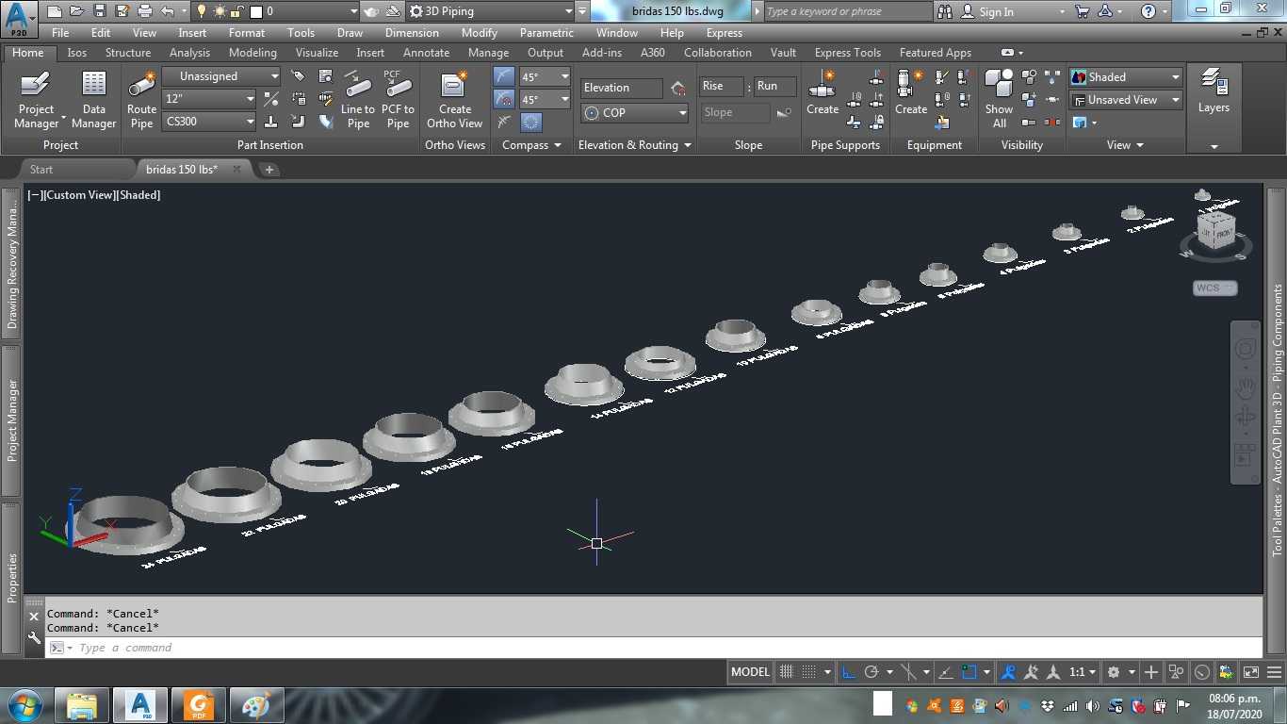1287x724 pixels.
Task: Open the 3D Piping workspace dropdown
Action: click(x=490, y=11)
